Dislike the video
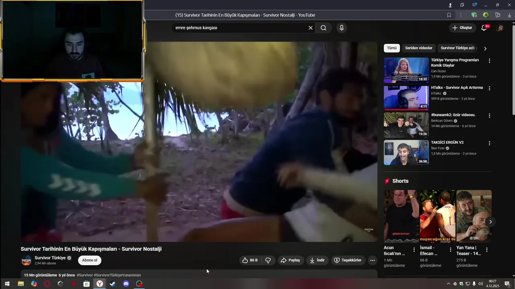Viewport: 515px width, 289px height. click(x=268, y=260)
